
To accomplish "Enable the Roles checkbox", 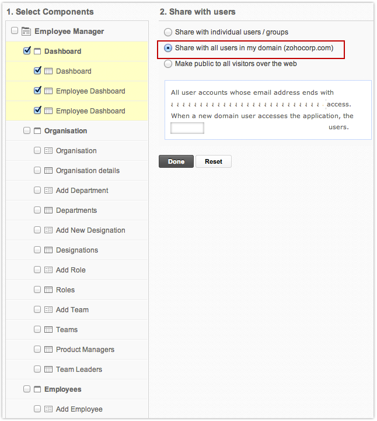I will pyautogui.click(x=37, y=289).
